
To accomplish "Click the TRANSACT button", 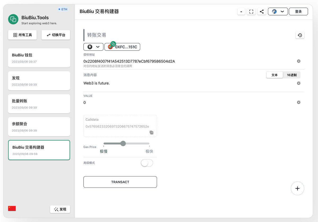I will pos(120,182).
